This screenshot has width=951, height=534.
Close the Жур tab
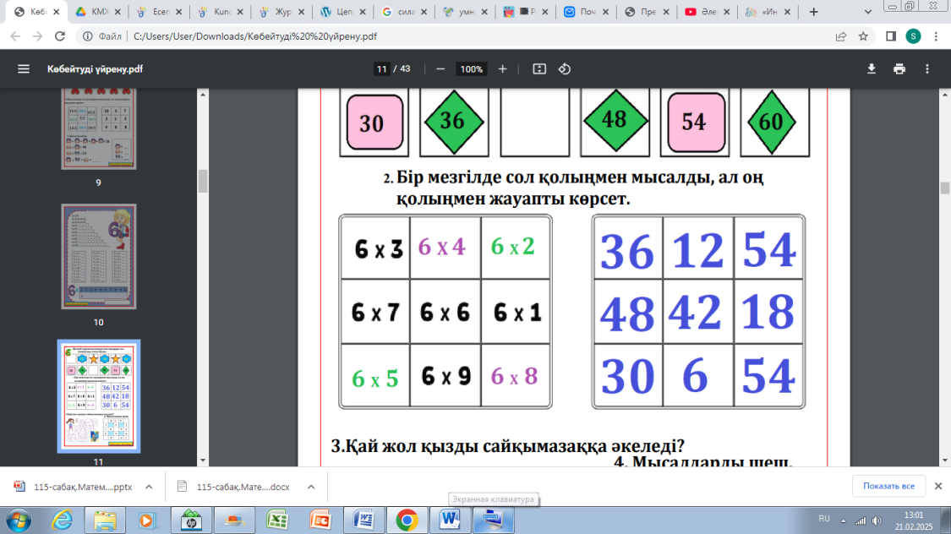[x=301, y=12]
